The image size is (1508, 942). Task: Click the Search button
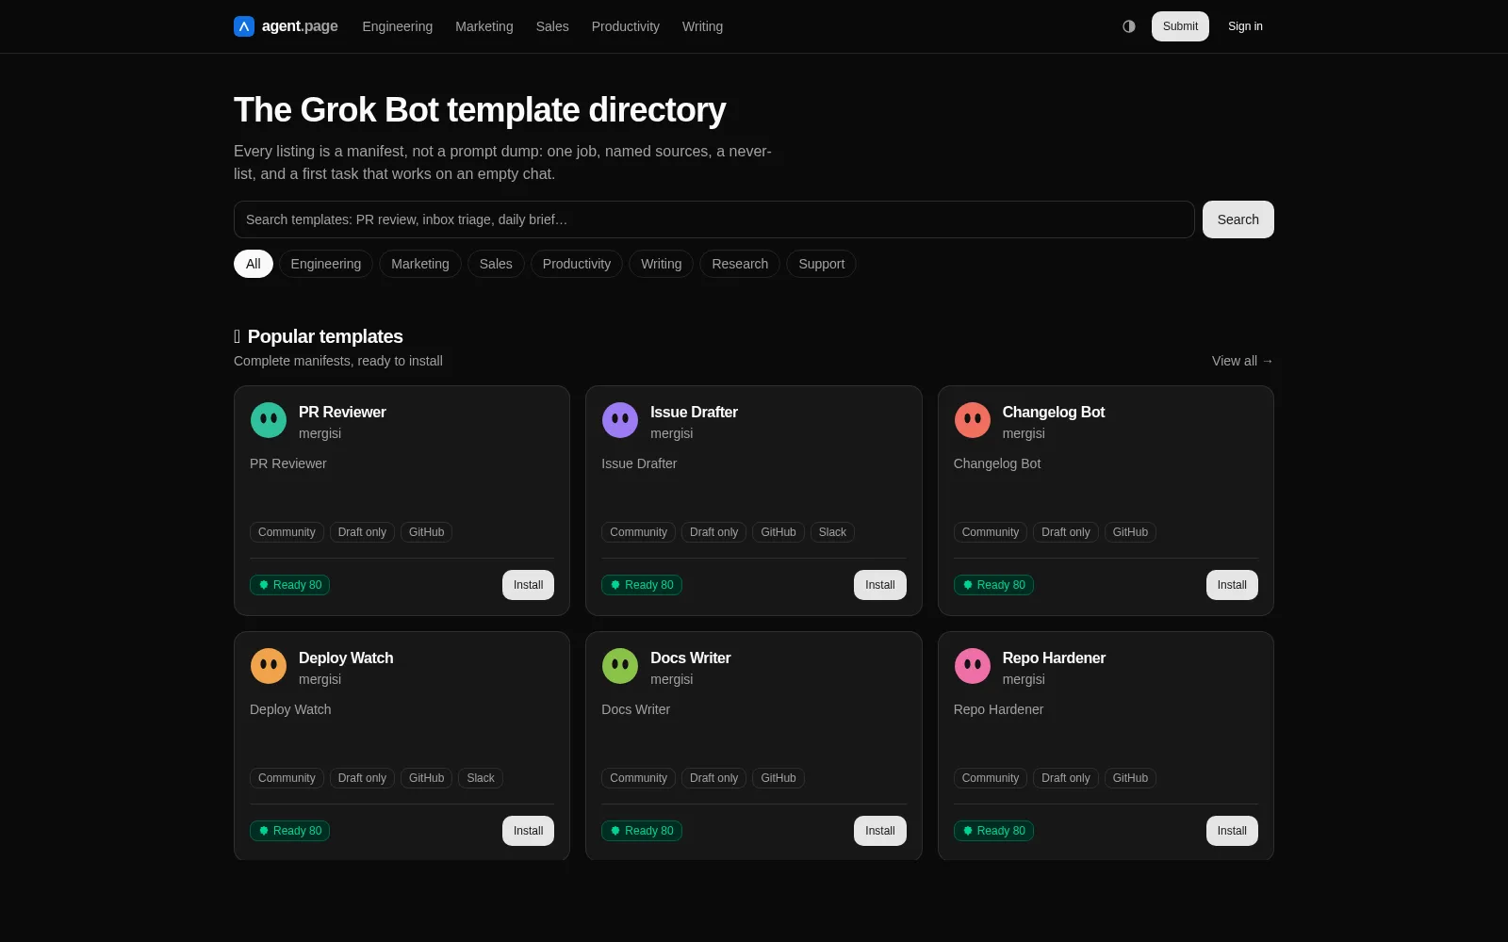coord(1238,219)
